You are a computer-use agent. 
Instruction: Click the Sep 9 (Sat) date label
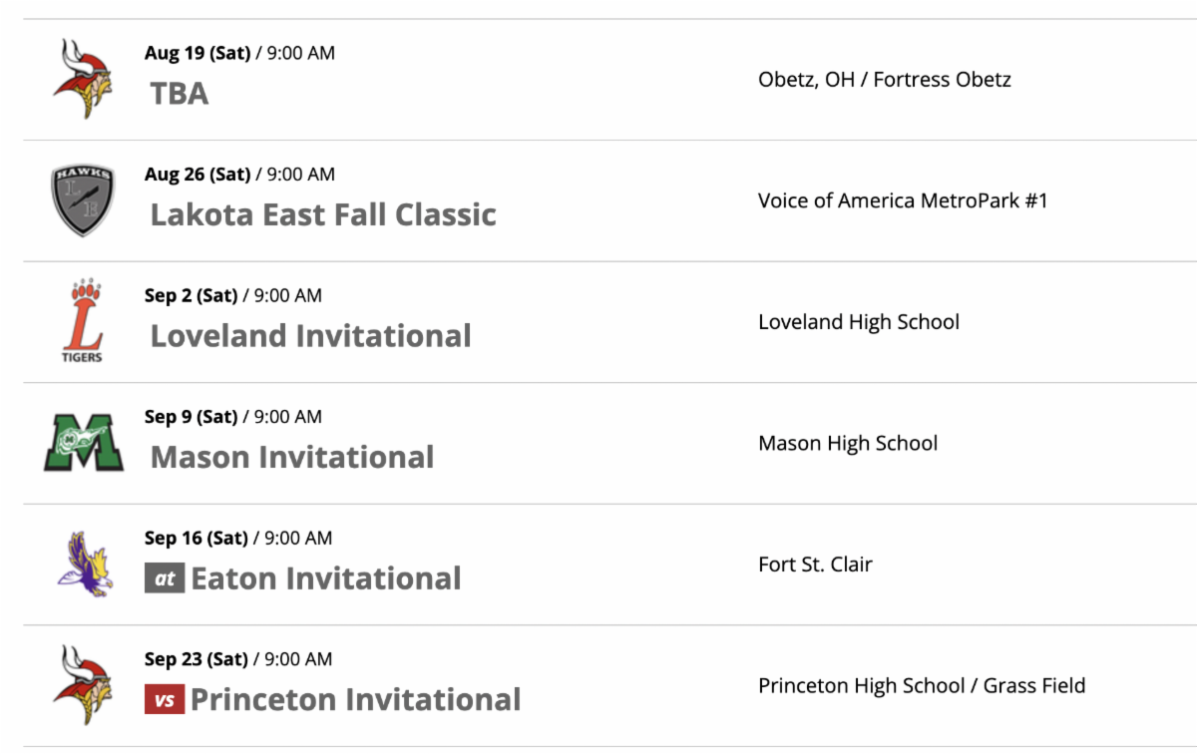[x=192, y=417]
